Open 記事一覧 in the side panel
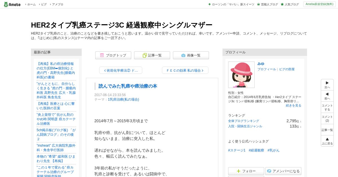 coord(327,130)
